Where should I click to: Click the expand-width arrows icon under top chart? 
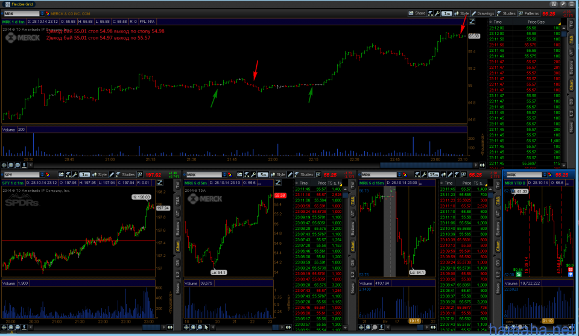(482, 165)
